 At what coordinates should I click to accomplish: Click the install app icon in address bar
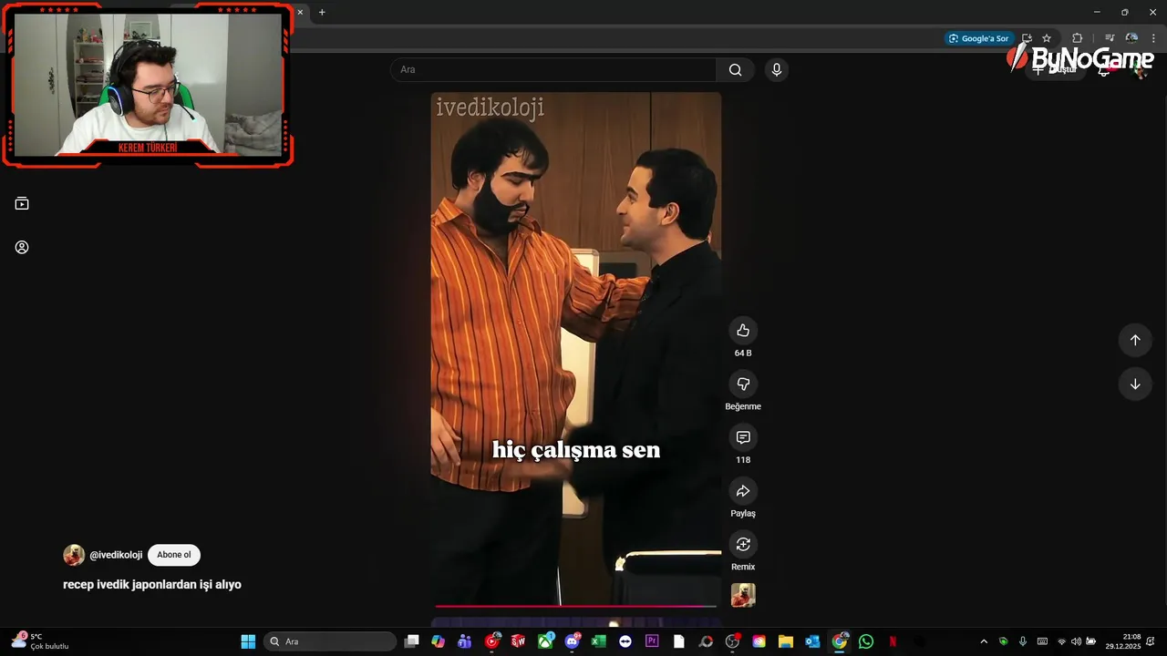pos(1027,38)
